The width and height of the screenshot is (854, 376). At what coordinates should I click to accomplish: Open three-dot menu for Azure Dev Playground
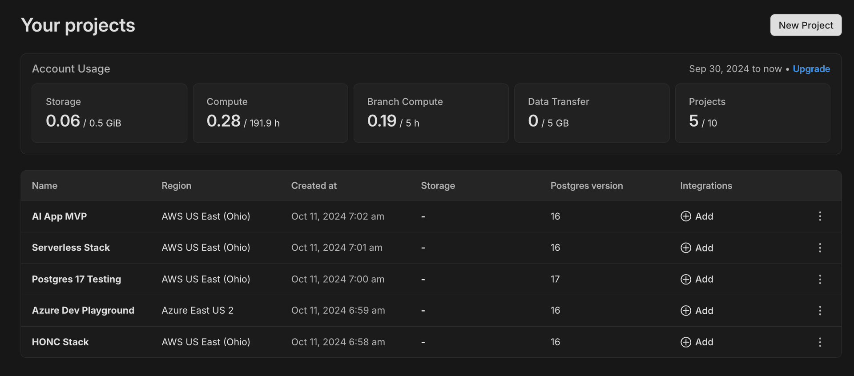tap(820, 311)
